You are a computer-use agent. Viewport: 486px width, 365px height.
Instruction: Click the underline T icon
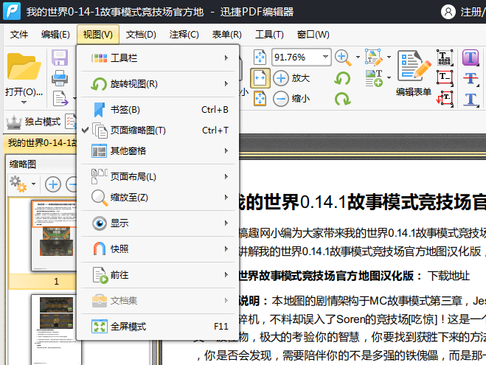471,100
